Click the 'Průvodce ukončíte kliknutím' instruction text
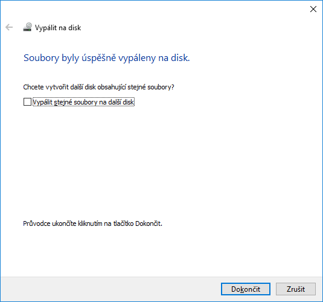Image resolution: width=323 pixels, height=302 pixels. (x=93, y=223)
